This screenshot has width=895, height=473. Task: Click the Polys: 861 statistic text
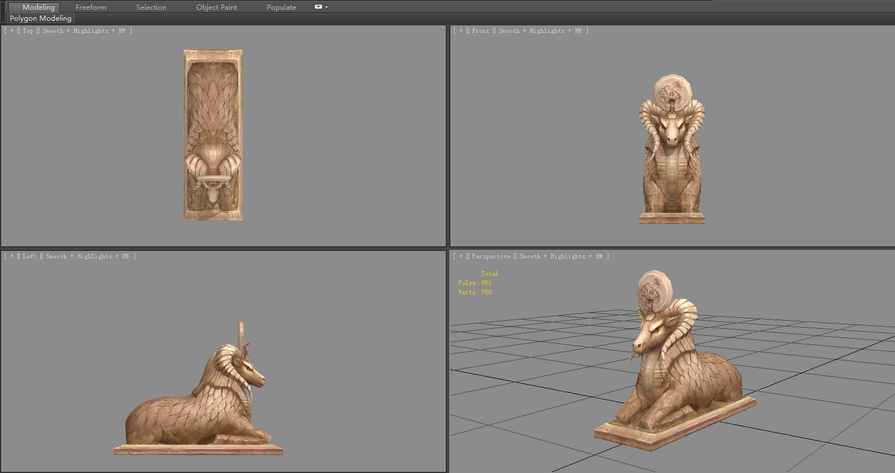(475, 283)
